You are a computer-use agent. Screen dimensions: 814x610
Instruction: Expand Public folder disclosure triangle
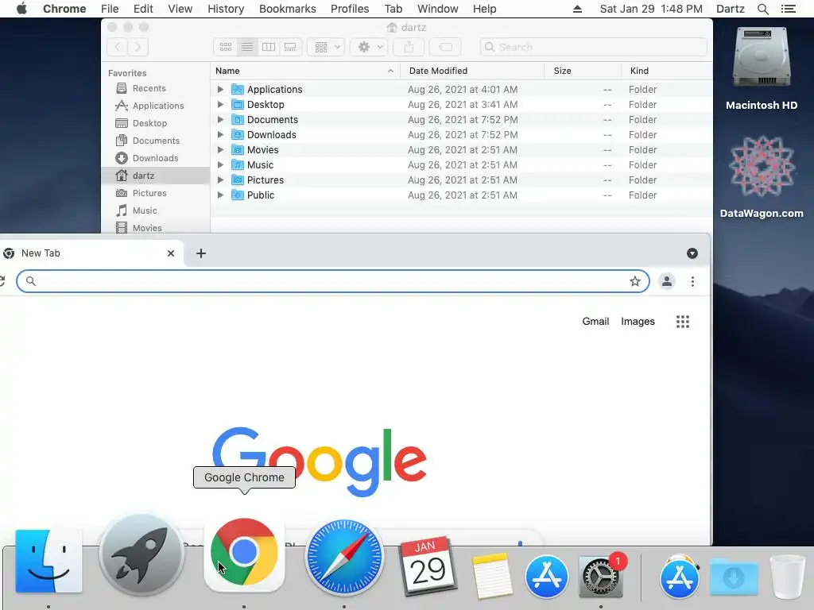[220, 195]
